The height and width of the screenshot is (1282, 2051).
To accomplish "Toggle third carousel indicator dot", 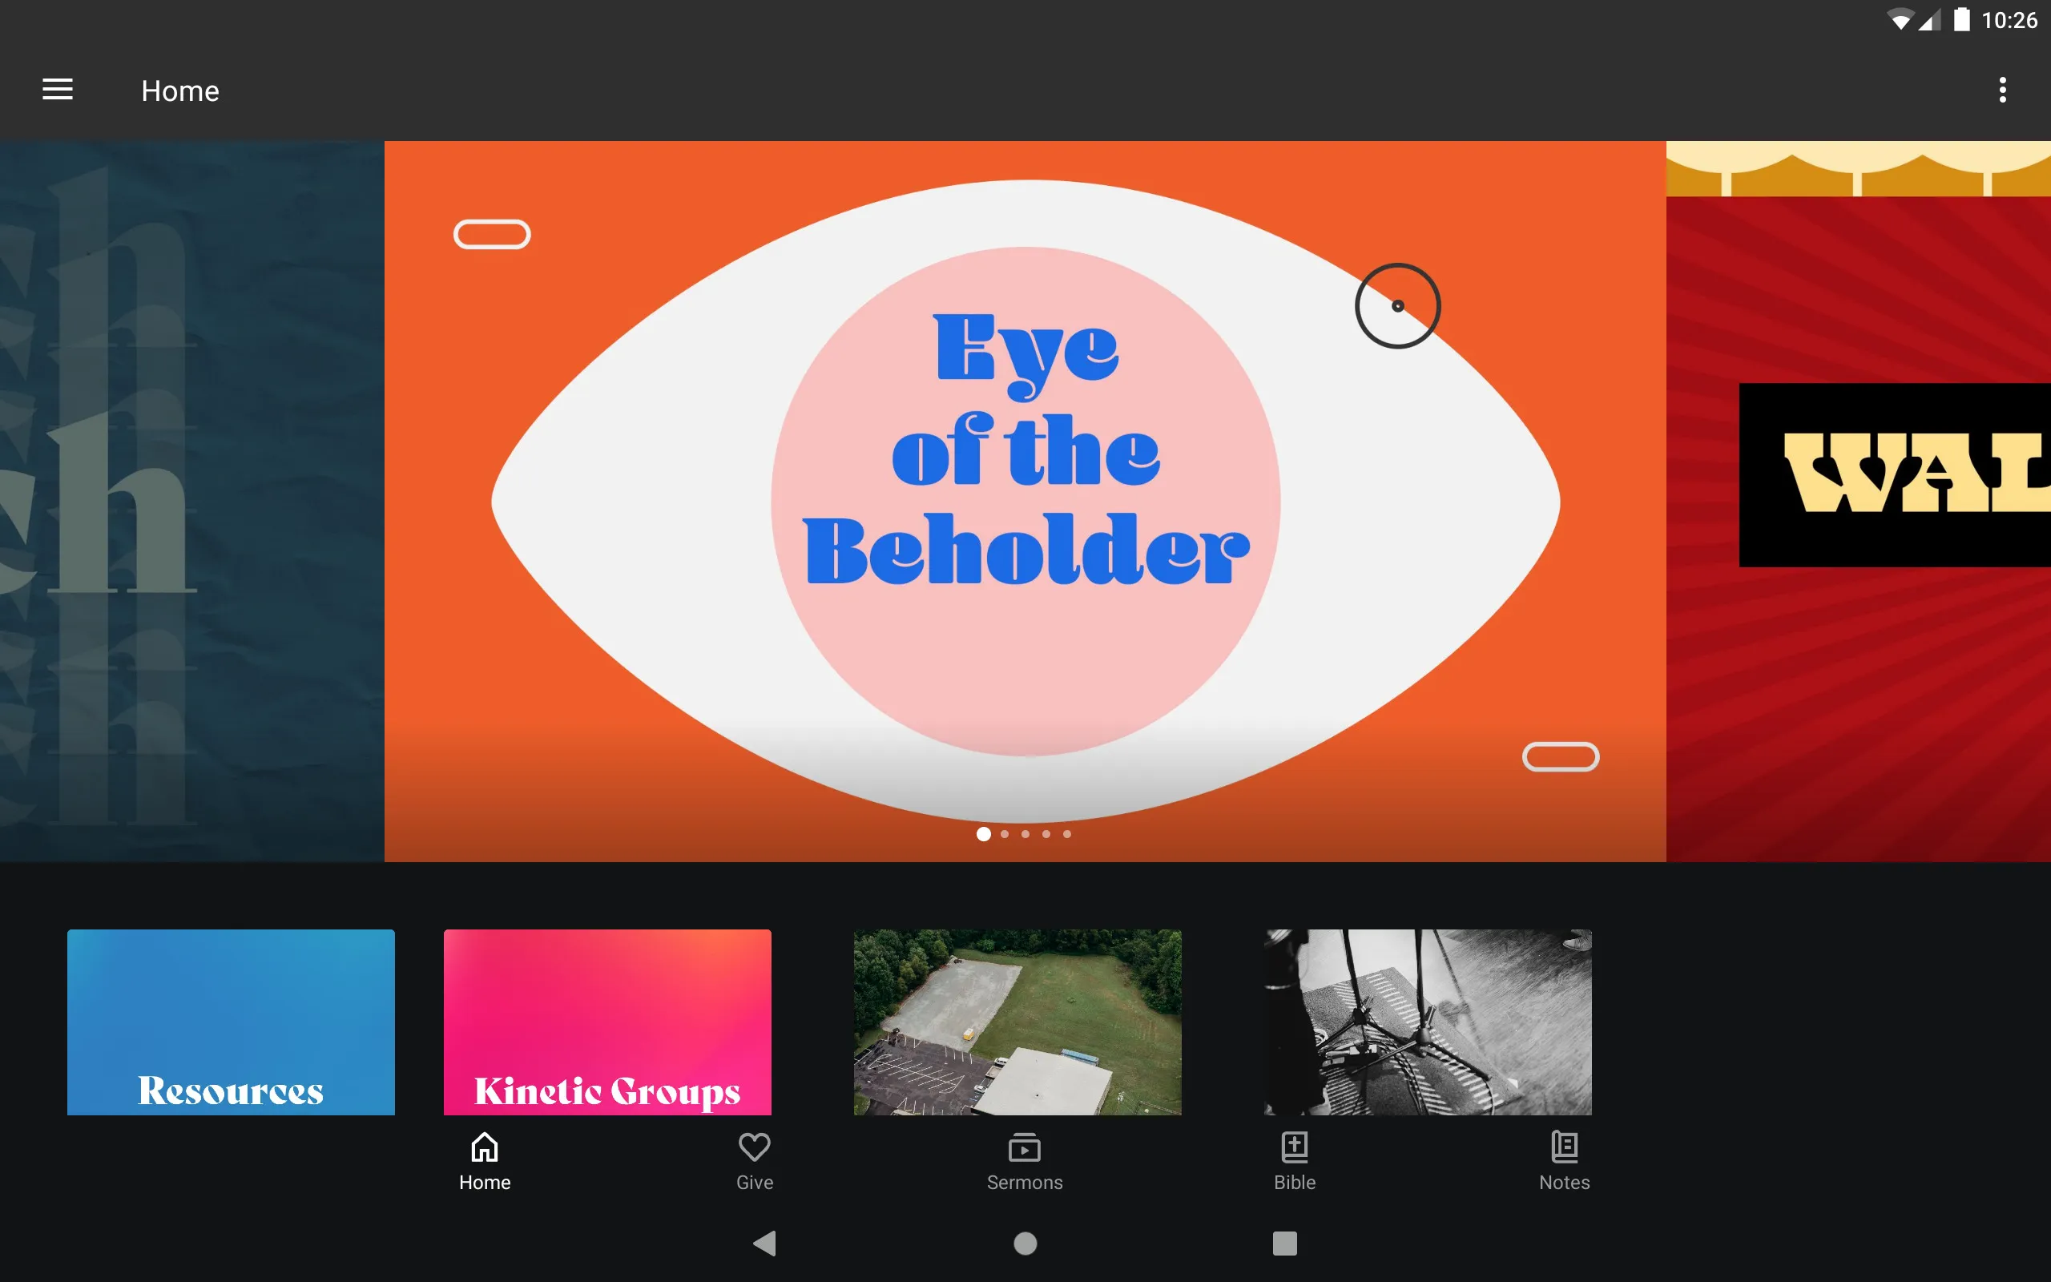I will [x=1025, y=833].
